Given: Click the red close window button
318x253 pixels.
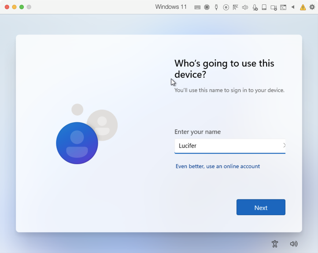Looking at the screenshot, I should click(x=7, y=7).
